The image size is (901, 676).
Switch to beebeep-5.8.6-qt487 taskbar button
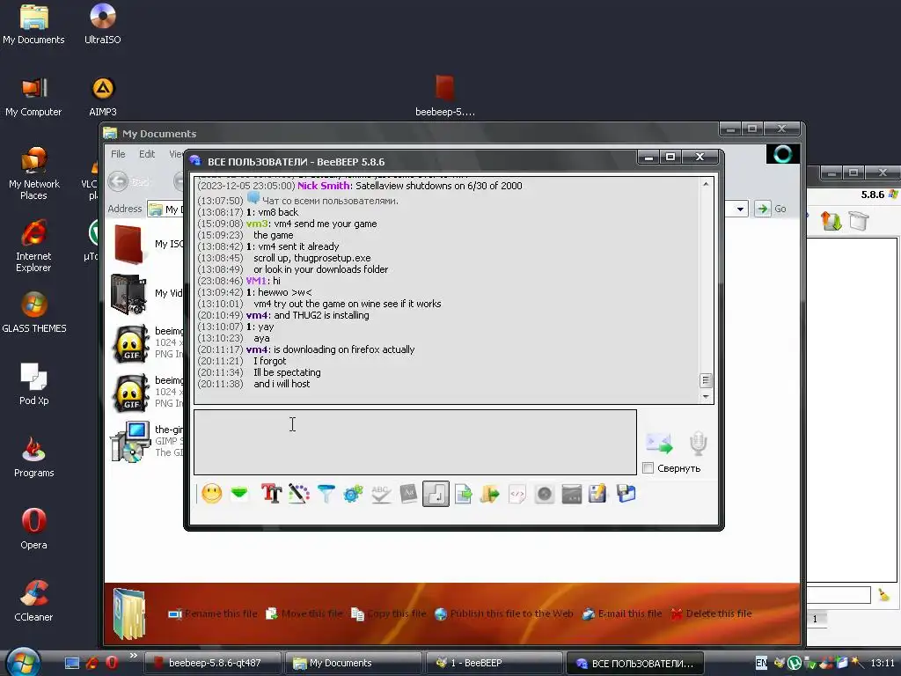coord(212,663)
